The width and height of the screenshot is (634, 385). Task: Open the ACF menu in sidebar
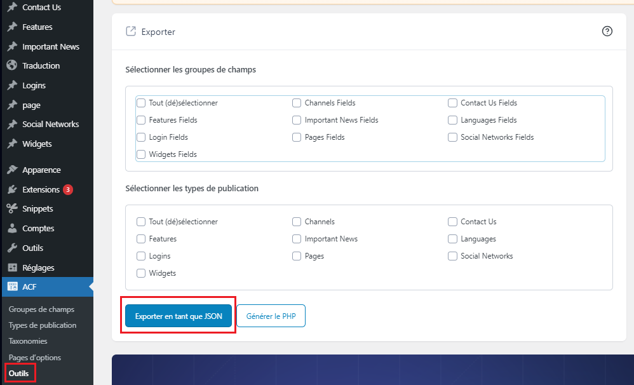[x=29, y=287]
